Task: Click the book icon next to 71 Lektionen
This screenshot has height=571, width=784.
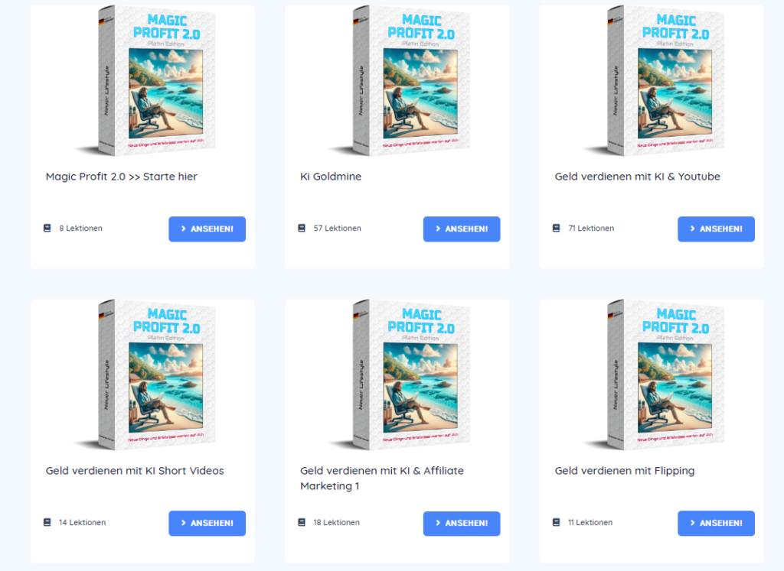Action: click(556, 228)
